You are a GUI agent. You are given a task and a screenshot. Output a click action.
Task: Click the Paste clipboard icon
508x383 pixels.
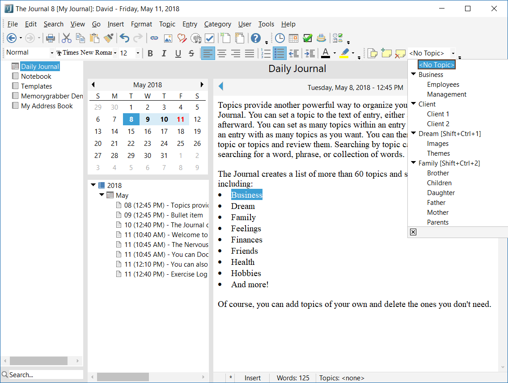point(94,38)
